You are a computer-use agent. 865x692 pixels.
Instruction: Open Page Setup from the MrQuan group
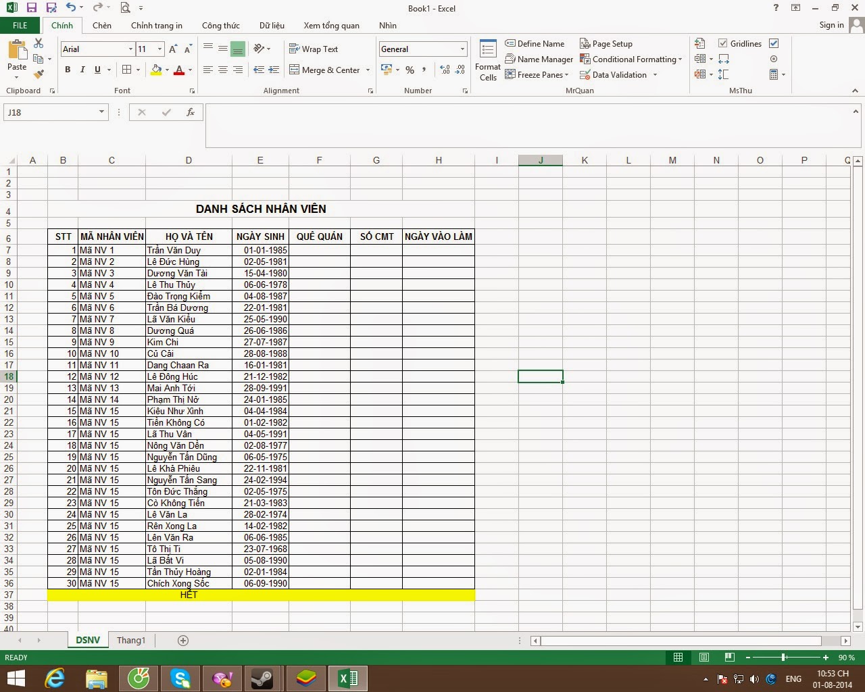606,43
